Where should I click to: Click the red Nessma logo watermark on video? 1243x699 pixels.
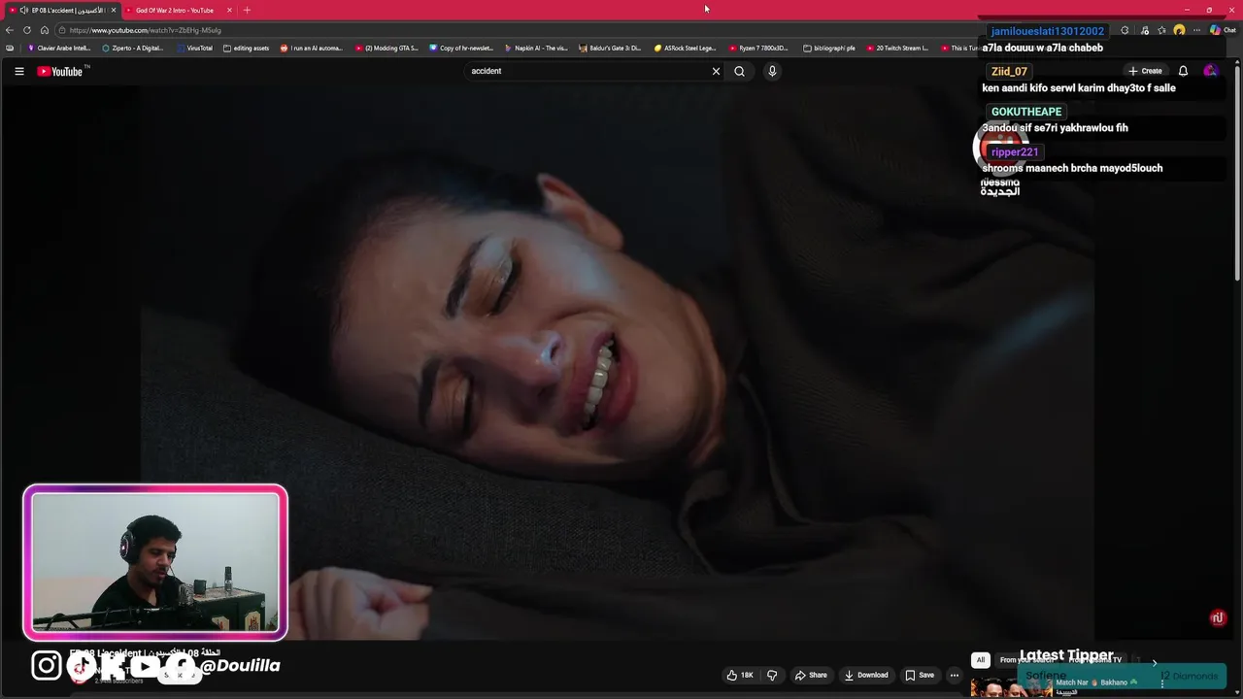pos(1218,617)
